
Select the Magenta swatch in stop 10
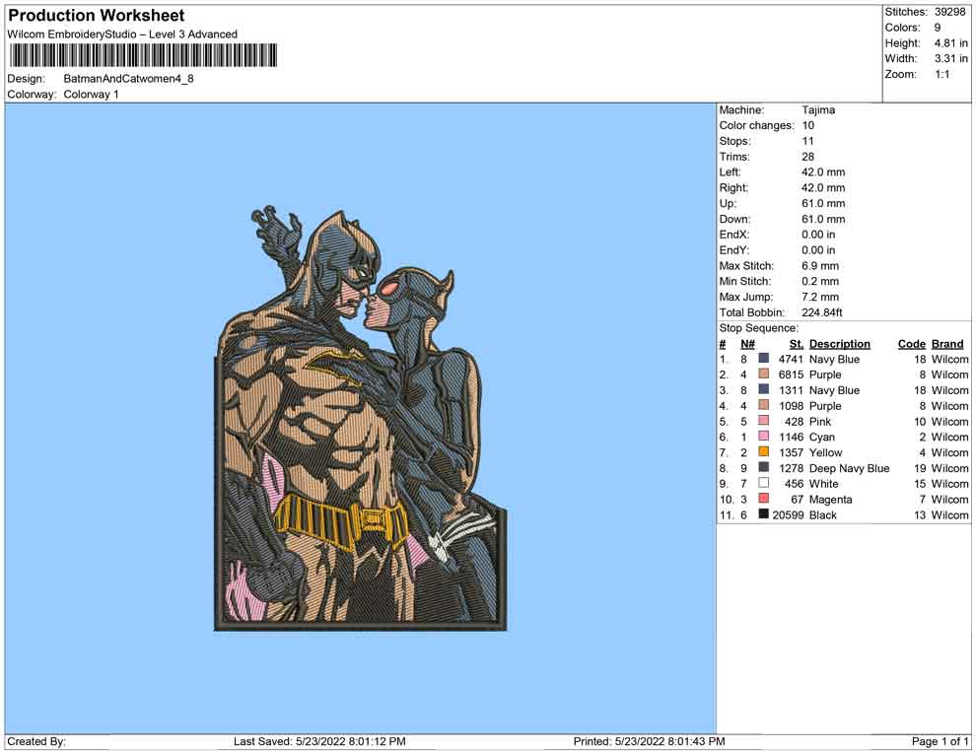tap(764, 500)
